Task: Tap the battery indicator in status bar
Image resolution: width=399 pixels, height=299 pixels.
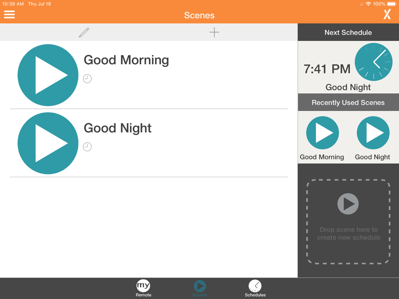Action: point(392,4)
